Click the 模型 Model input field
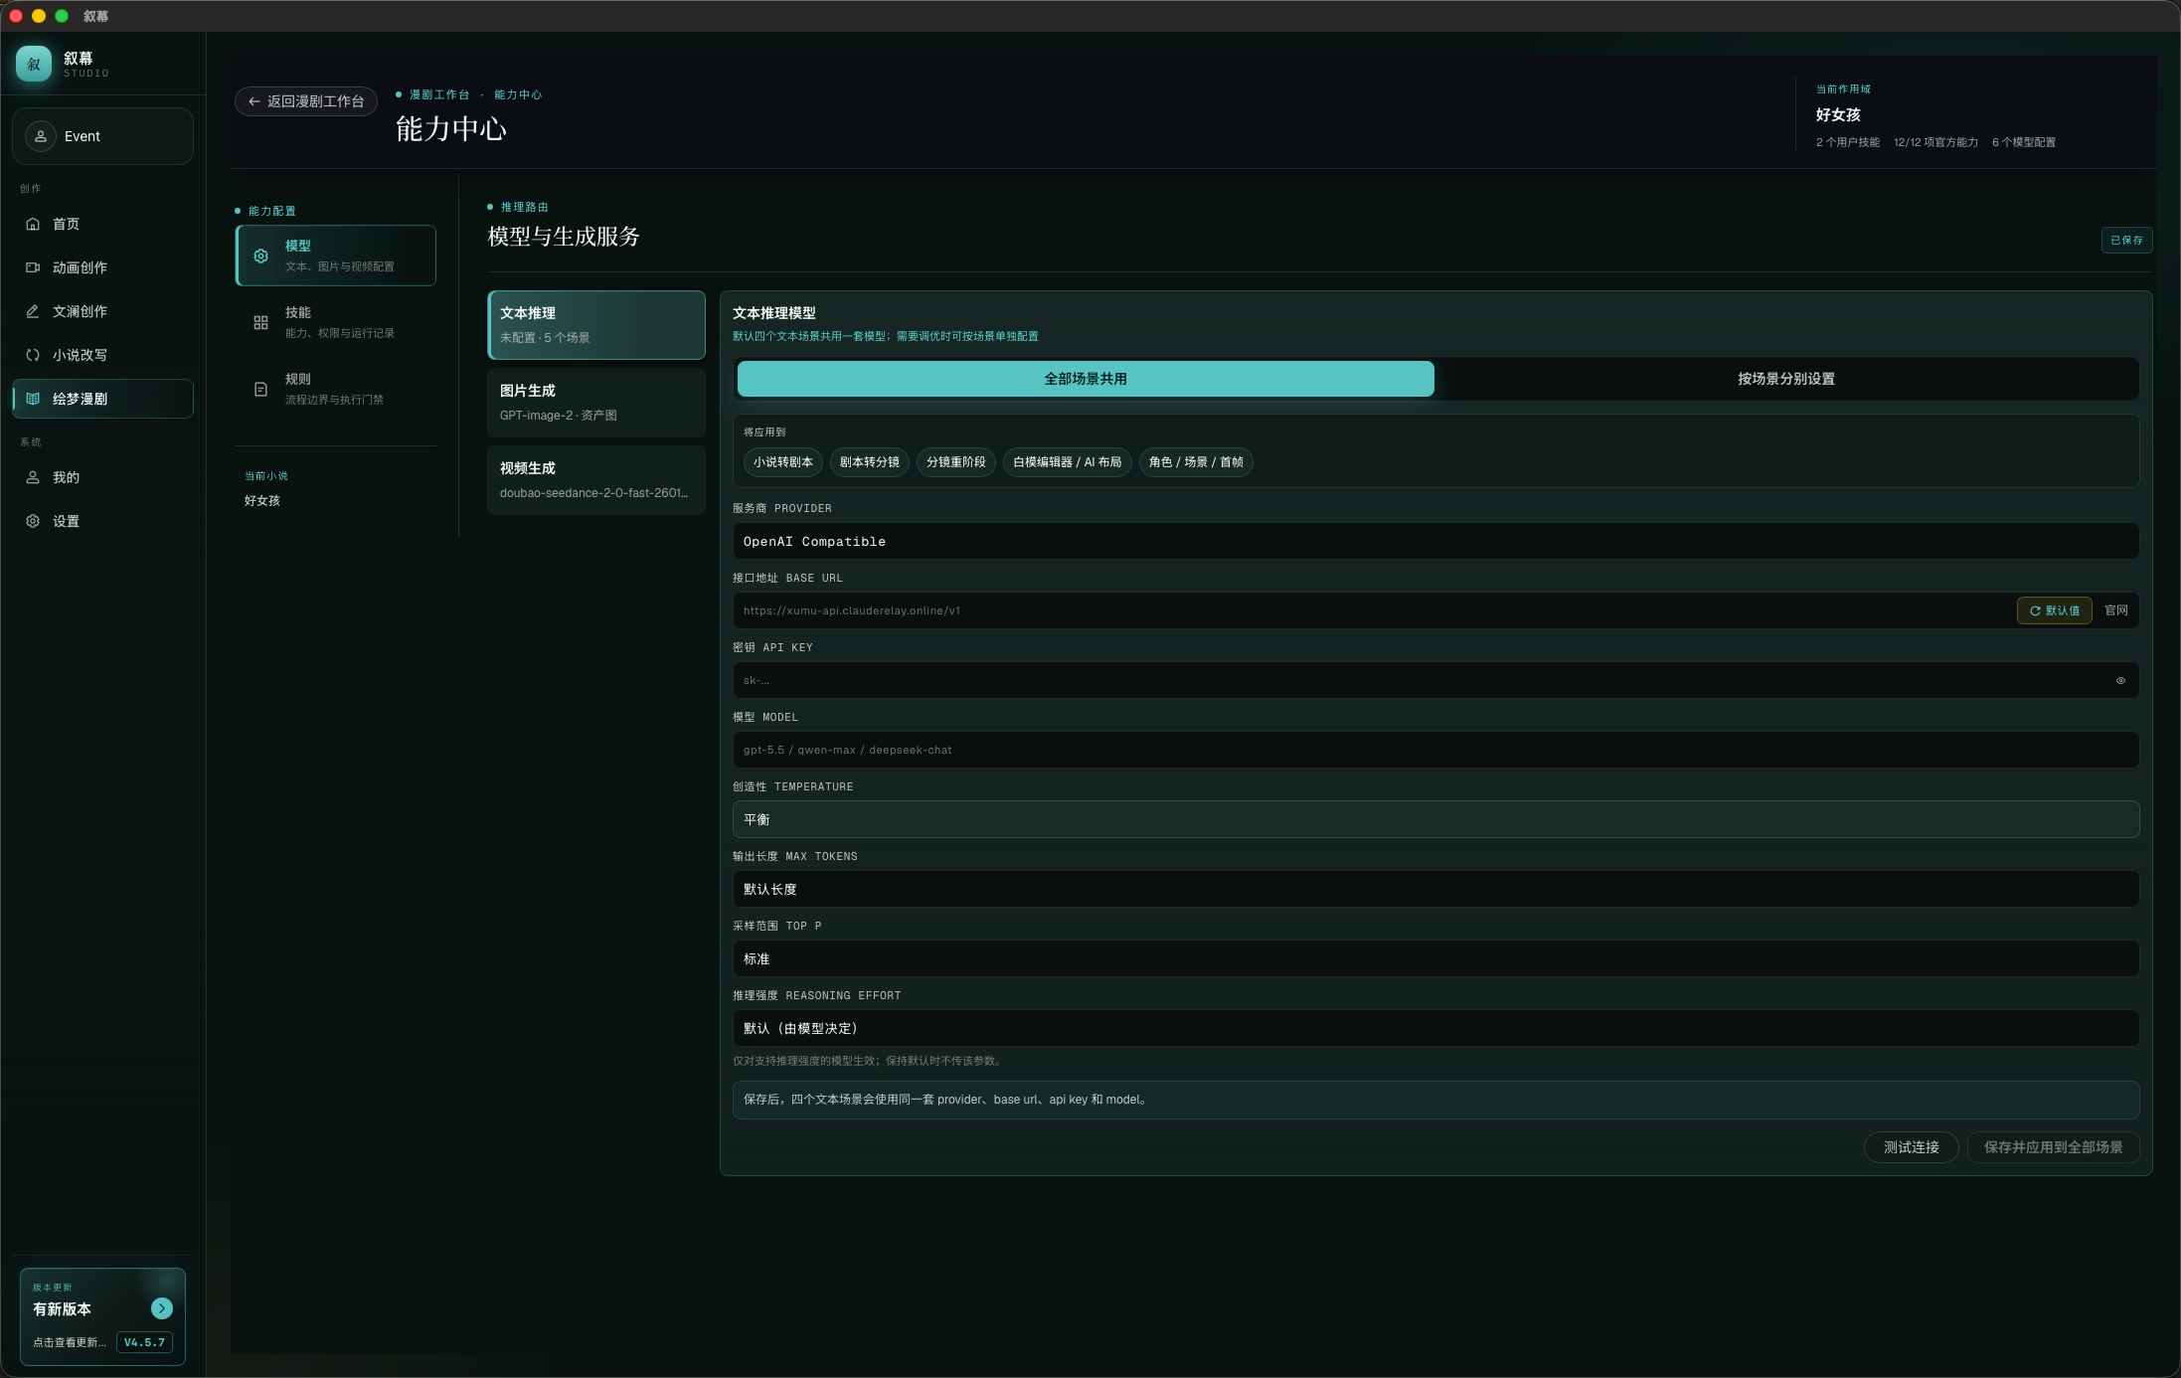The height and width of the screenshot is (1378, 2181). click(x=1435, y=750)
